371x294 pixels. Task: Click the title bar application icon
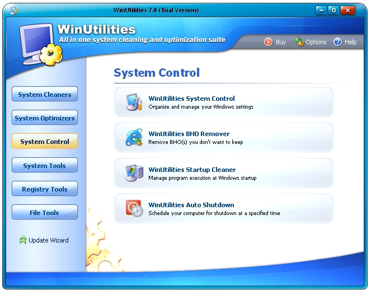tap(14, 10)
